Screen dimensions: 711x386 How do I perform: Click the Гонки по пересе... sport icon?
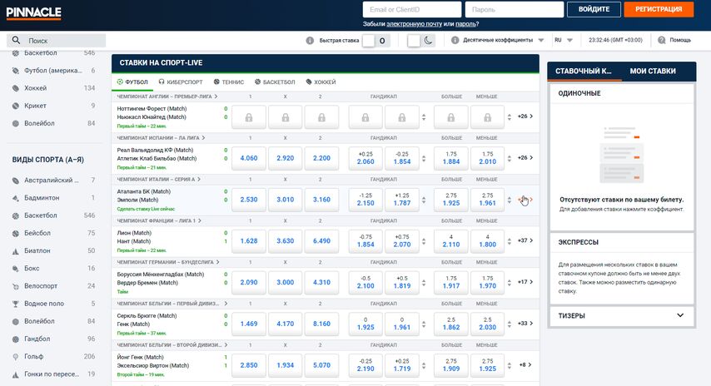coord(16,374)
